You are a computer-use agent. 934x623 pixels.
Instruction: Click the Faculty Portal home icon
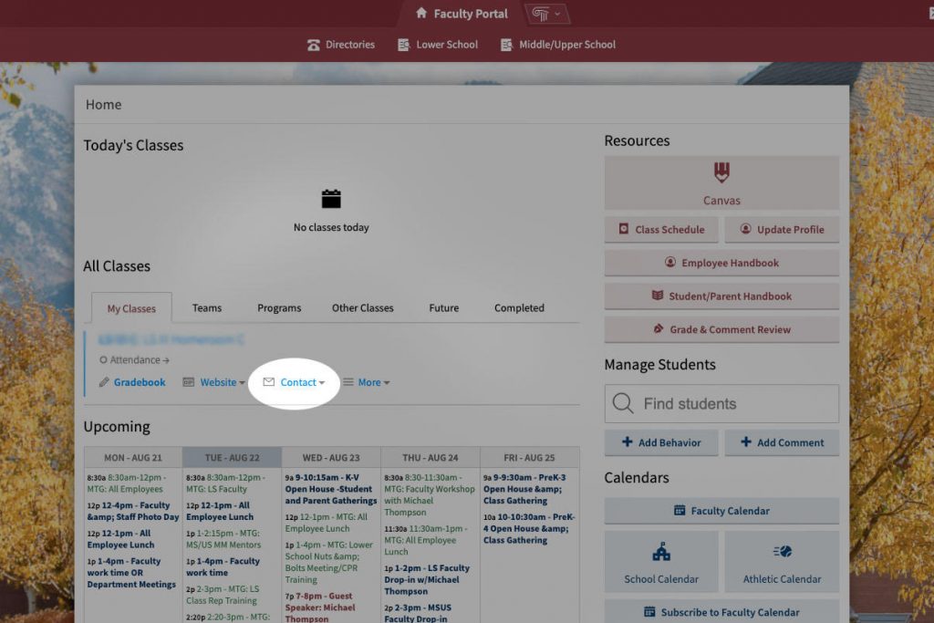pyautogui.click(x=420, y=13)
